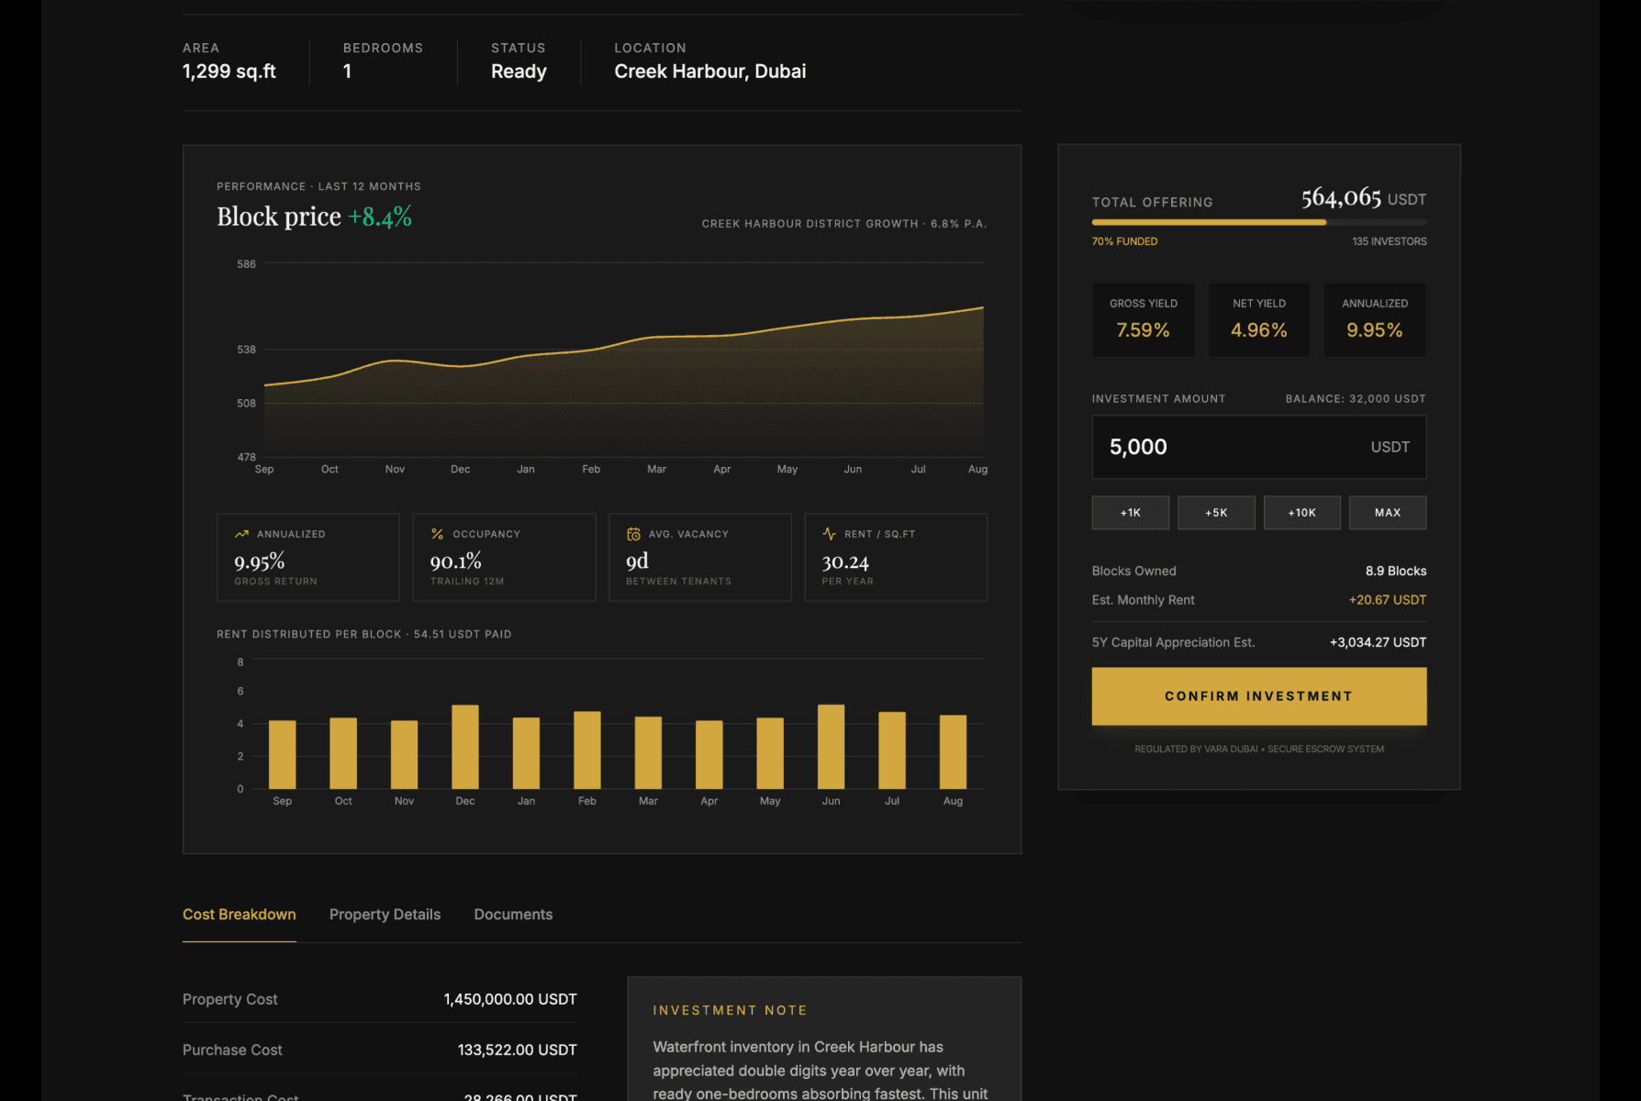Click the Purchase Cost 133,522.00 USDT value

pyautogui.click(x=518, y=1050)
